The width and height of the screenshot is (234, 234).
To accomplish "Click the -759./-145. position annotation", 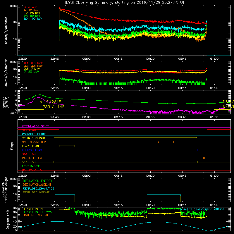I will (53, 107).
